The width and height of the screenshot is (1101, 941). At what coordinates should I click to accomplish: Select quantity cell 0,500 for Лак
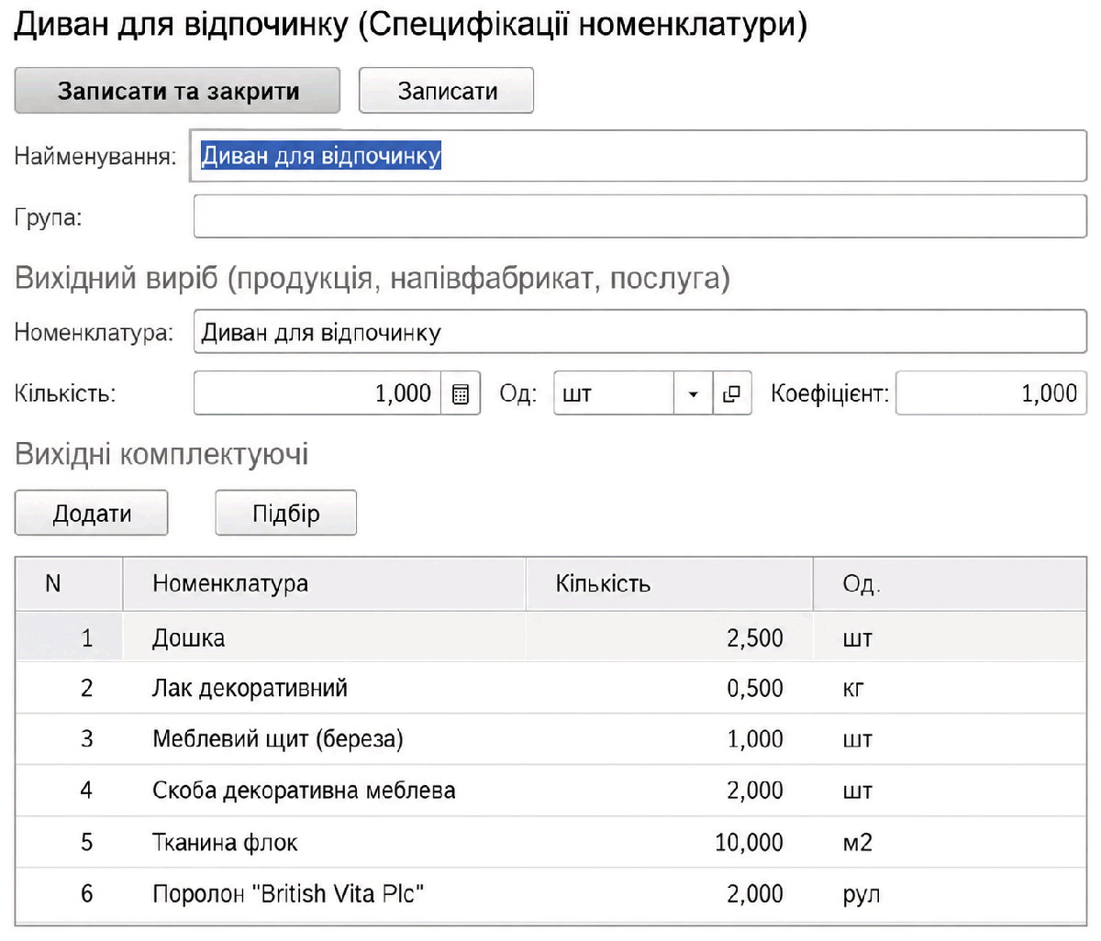click(670, 688)
